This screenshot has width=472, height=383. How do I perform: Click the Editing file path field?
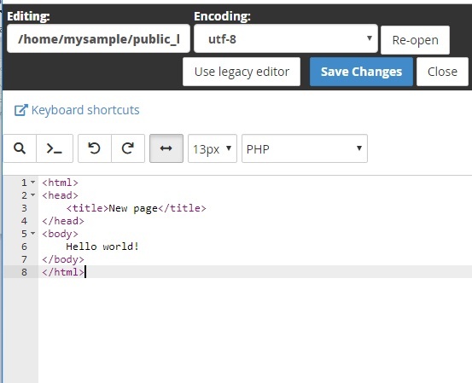[x=98, y=38]
